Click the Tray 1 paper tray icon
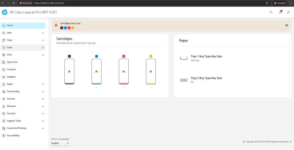Viewport: 294px width, 150px height. tap(184, 58)
